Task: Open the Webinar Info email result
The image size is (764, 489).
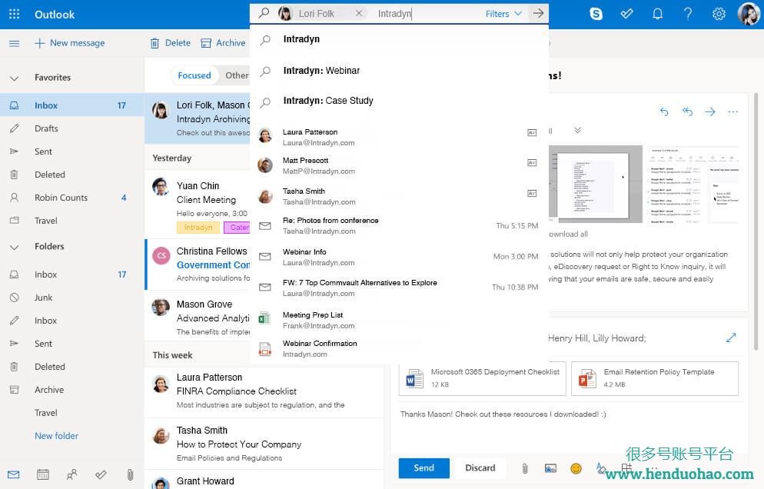Action: 399,257
